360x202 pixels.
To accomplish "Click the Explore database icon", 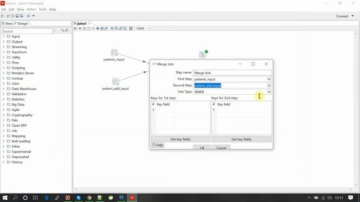I will click(125, 29).
